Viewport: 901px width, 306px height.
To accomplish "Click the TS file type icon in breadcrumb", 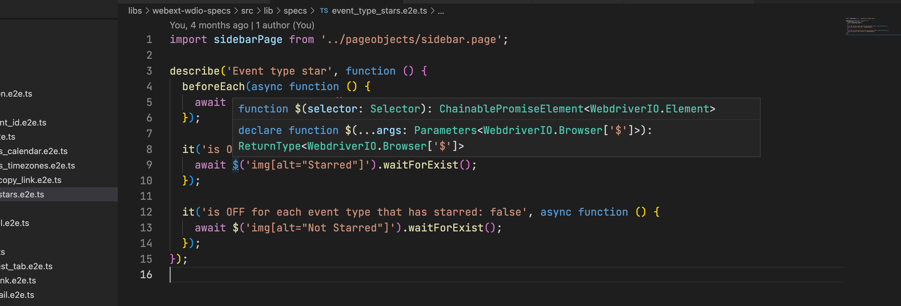I will pyautogui.click(x=324, y=10).
